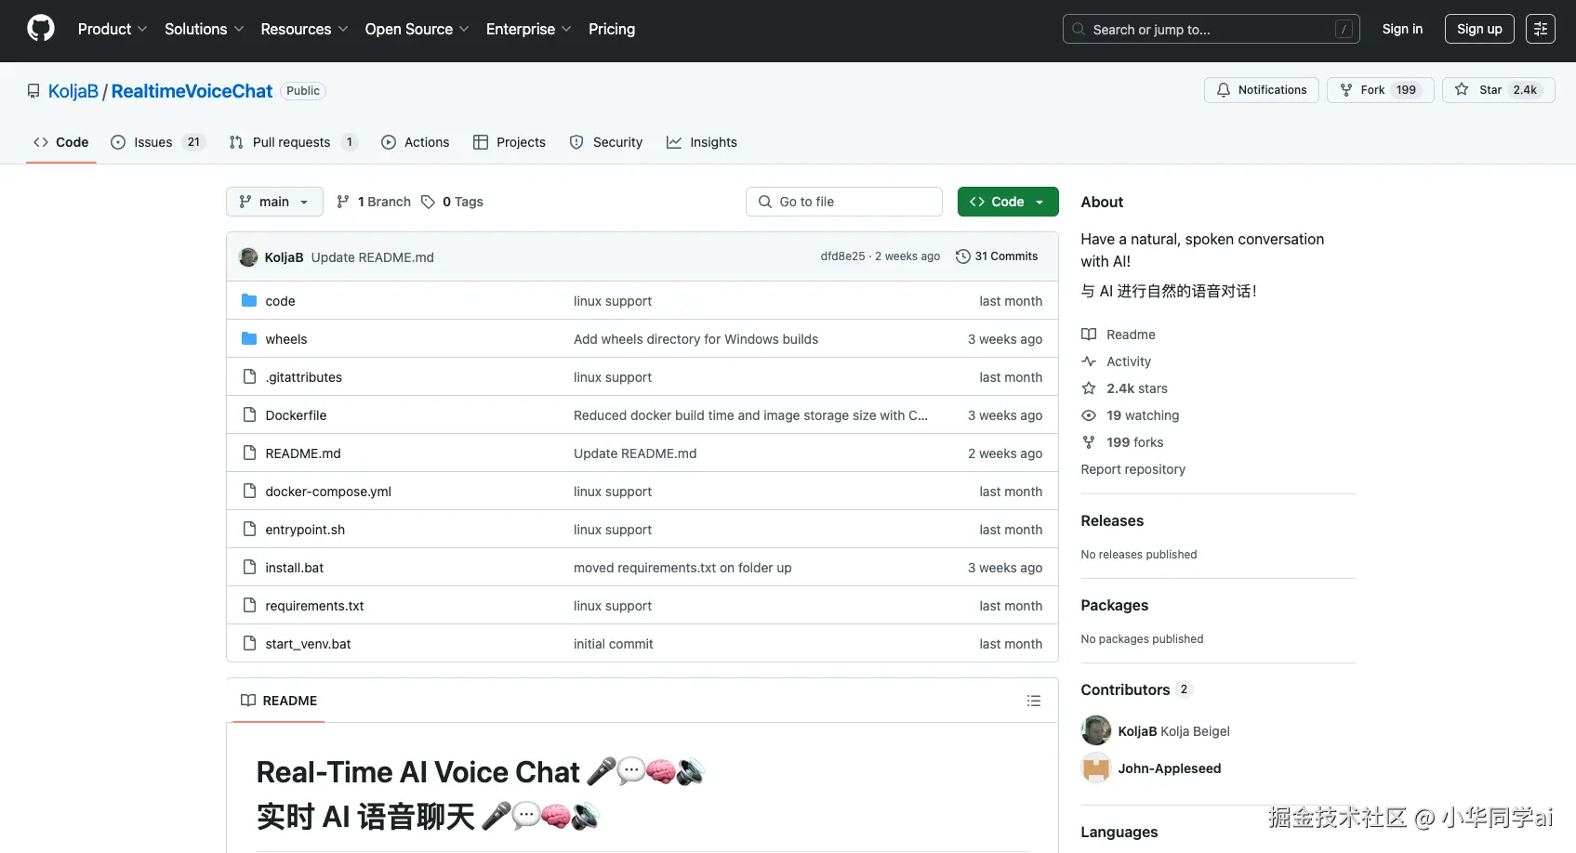Click the 'Update README.md' header commit message
1576x853 pixels.
[372, 257]
